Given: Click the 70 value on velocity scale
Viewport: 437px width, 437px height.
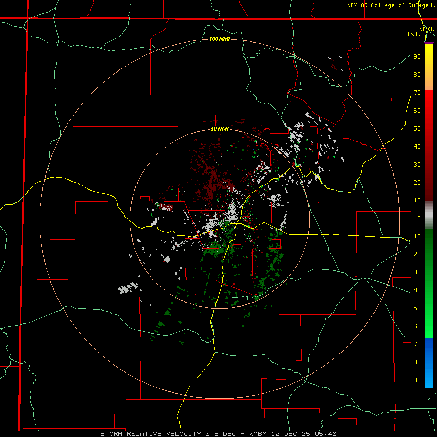Looking at the screenshot, I should 417,93.
